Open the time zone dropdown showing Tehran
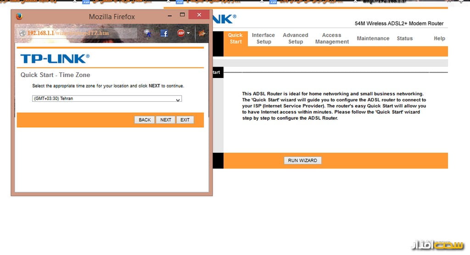470x255 pixels. [107, 99]
